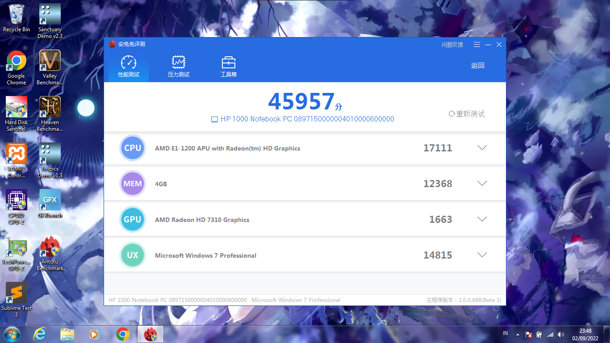Click 重新测试 to rerun the benchmark

(467, 114)
